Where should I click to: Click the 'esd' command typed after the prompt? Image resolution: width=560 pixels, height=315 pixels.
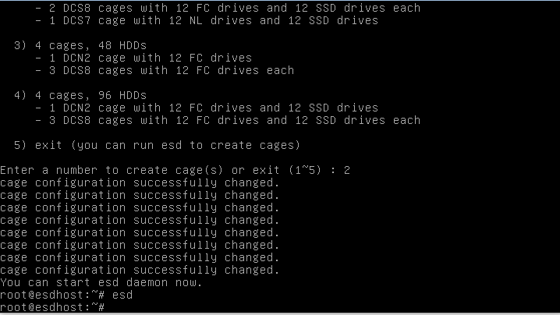click(122, 295)
